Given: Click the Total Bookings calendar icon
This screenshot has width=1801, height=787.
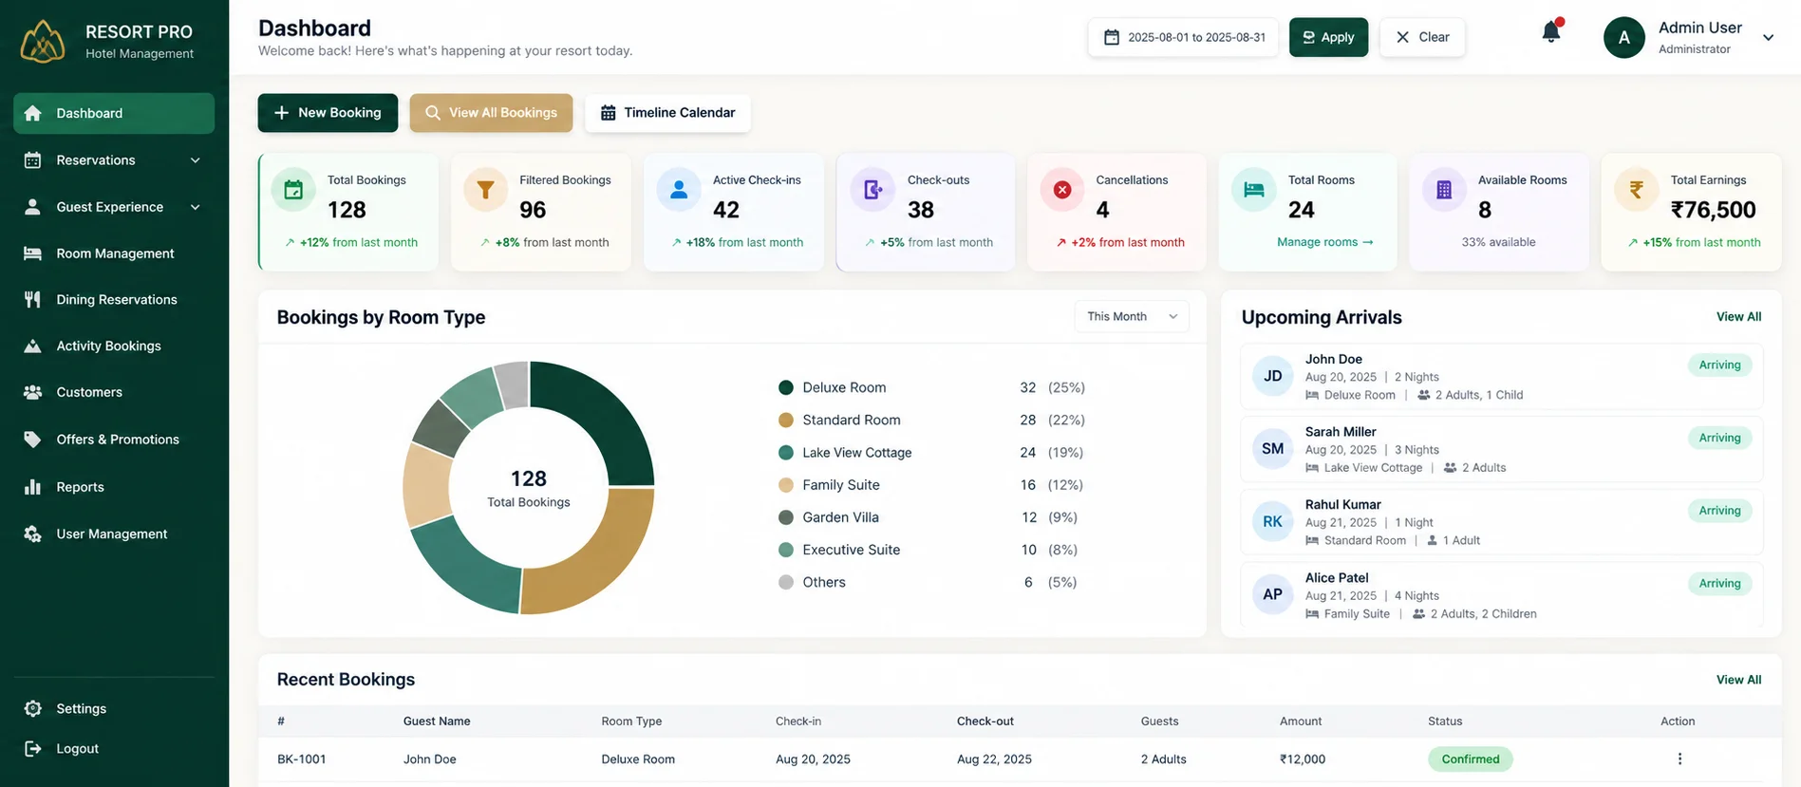Looking at the screenshot, I should tap(293, 190).
